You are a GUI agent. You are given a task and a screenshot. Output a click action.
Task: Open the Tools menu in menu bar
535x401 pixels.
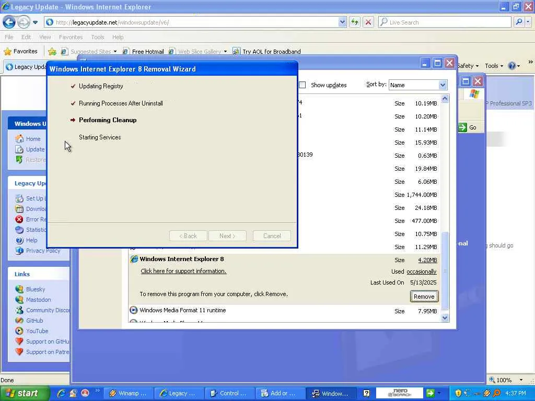click(98, 37)
